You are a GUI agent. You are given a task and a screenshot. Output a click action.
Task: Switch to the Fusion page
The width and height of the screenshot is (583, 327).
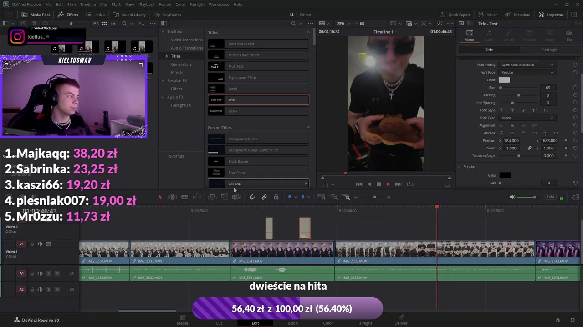click(x=291, y=320)
